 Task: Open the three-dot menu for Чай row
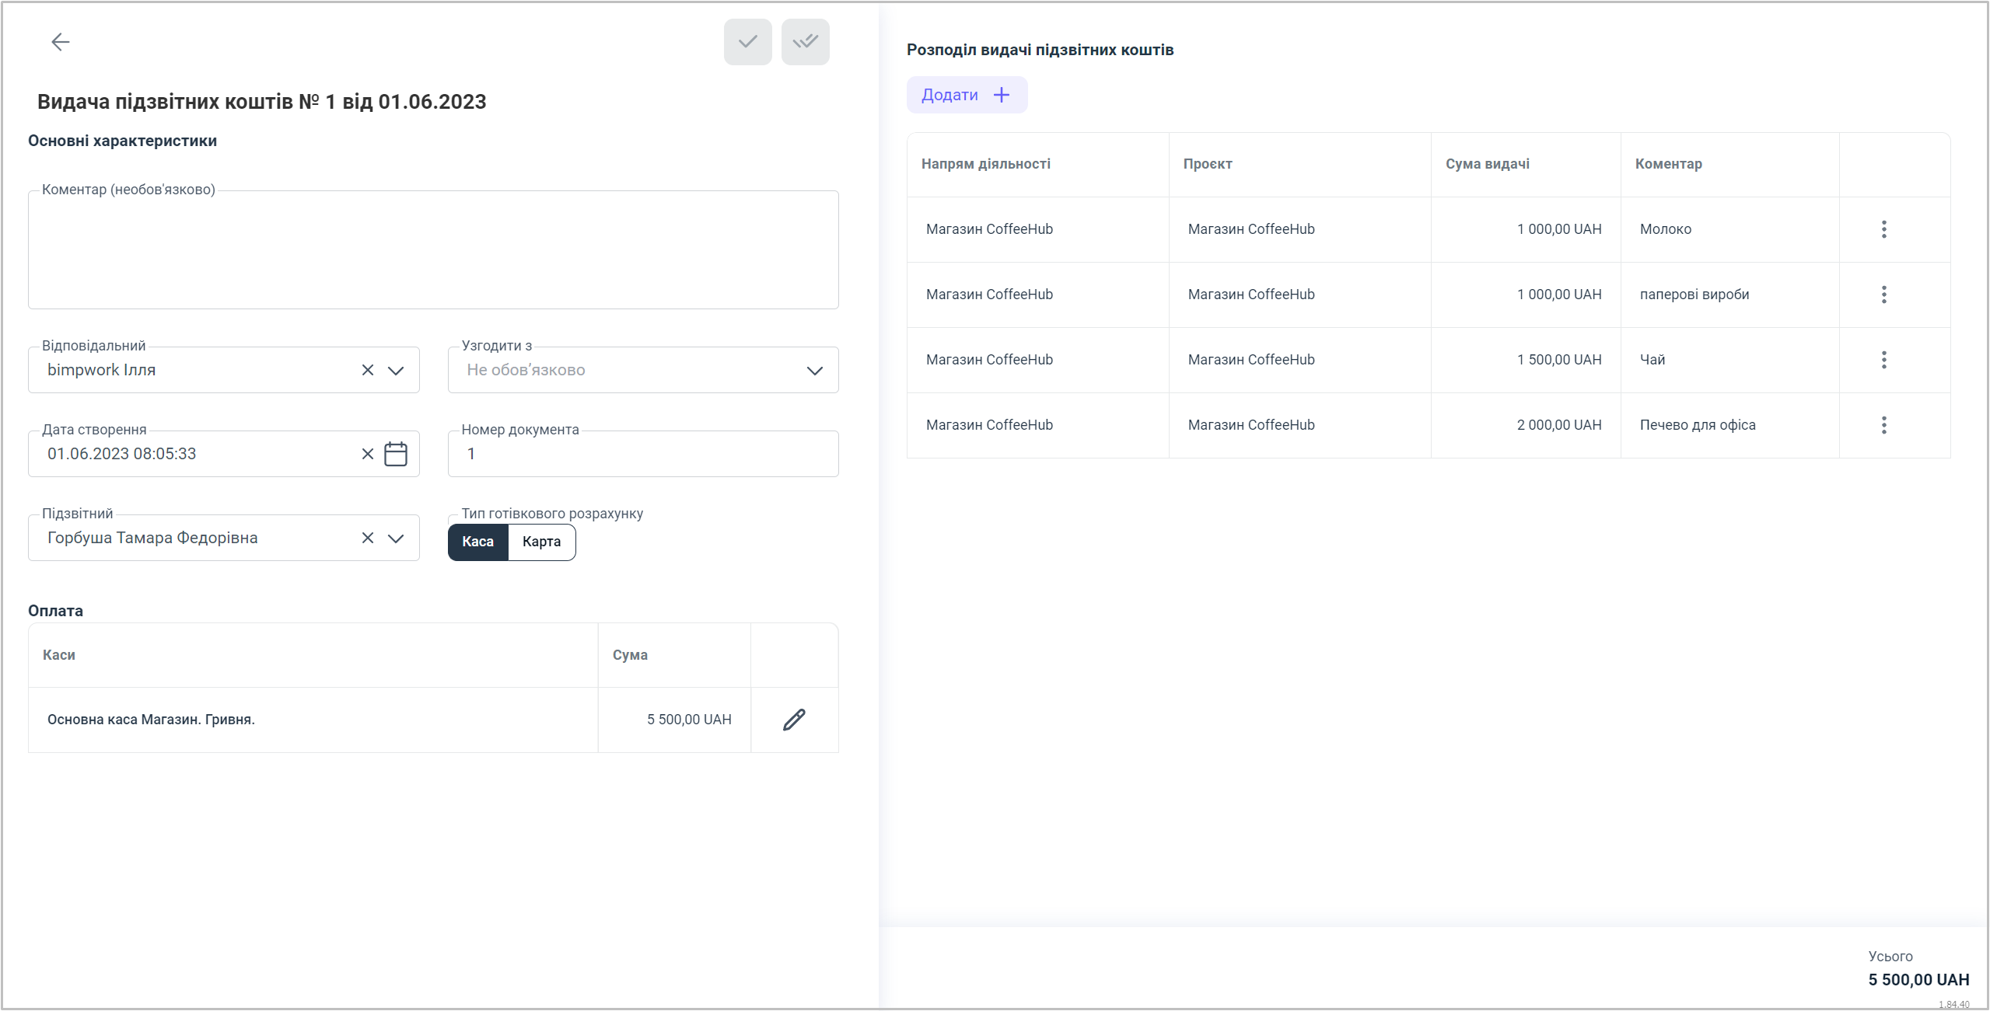click(x=1883, y=360)
